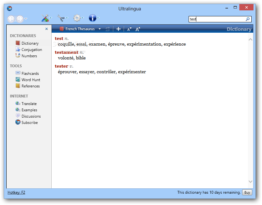Click the synonym contrôler

point(106,72)
